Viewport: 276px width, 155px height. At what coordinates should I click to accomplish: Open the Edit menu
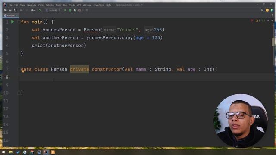click(x=16, y=5)
